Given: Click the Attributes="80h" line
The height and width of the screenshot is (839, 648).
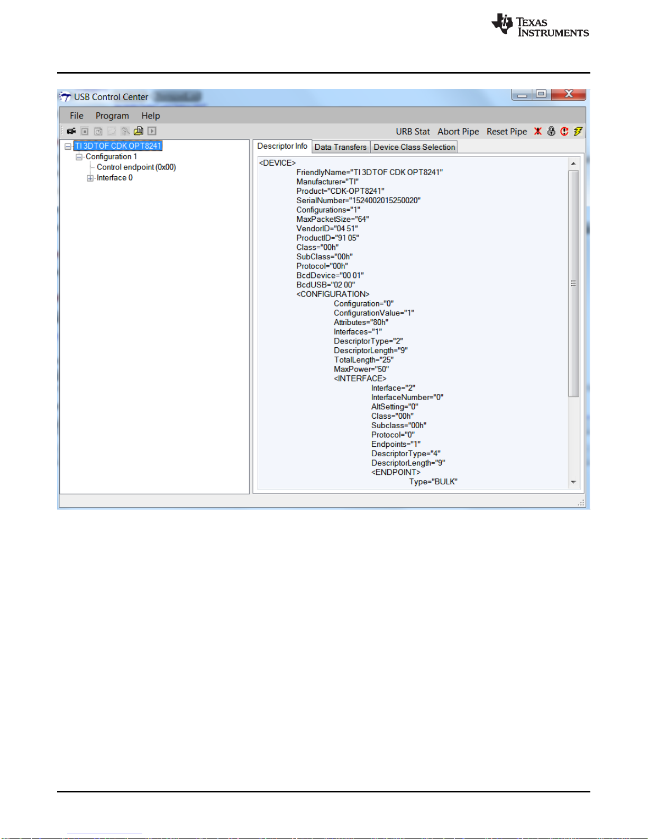Looking at the screenshot, I should pos(361,322).
